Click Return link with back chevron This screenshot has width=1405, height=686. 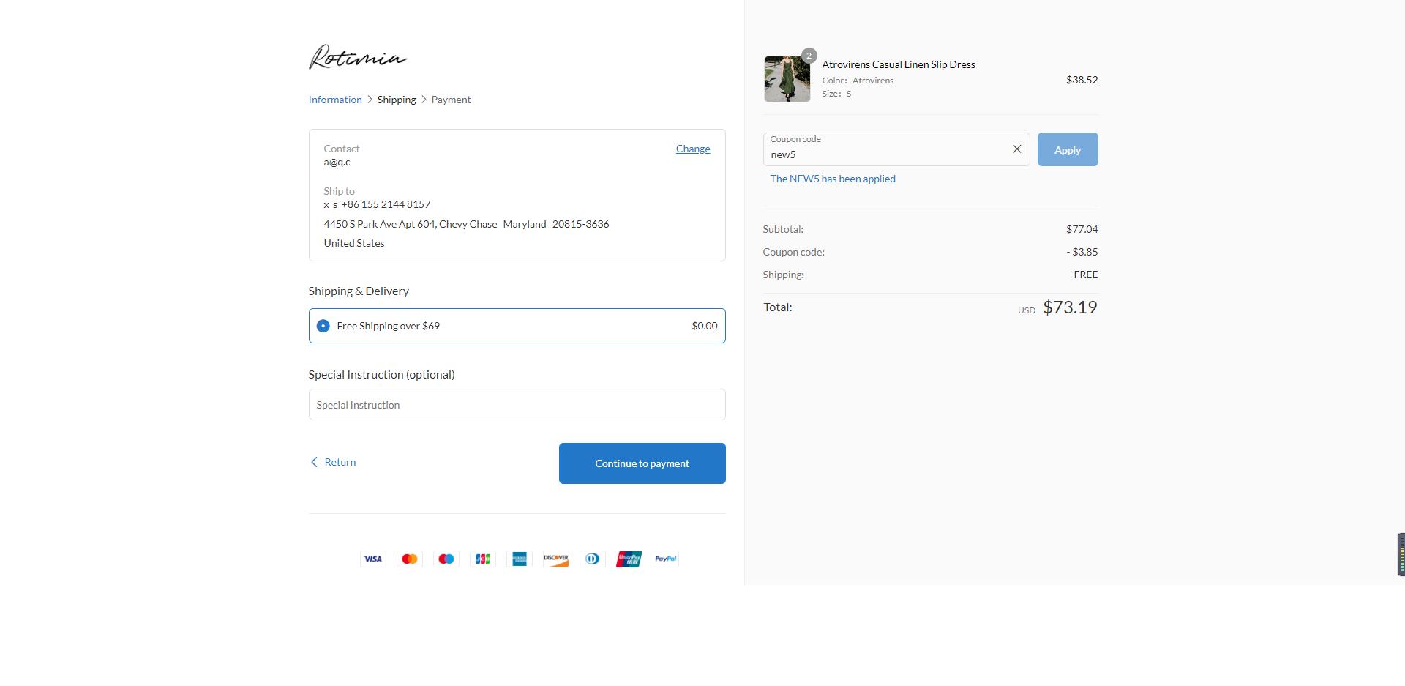click(333, 462)
